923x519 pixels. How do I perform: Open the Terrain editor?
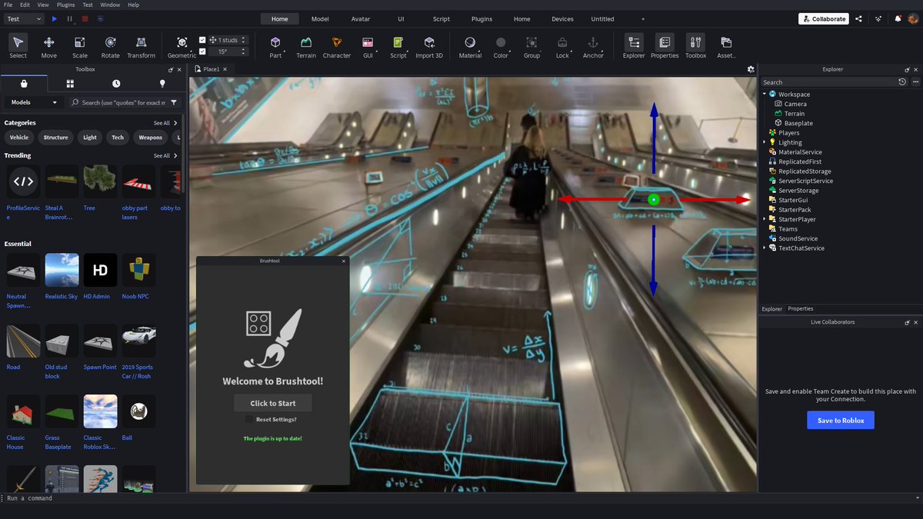coord(306,46)
